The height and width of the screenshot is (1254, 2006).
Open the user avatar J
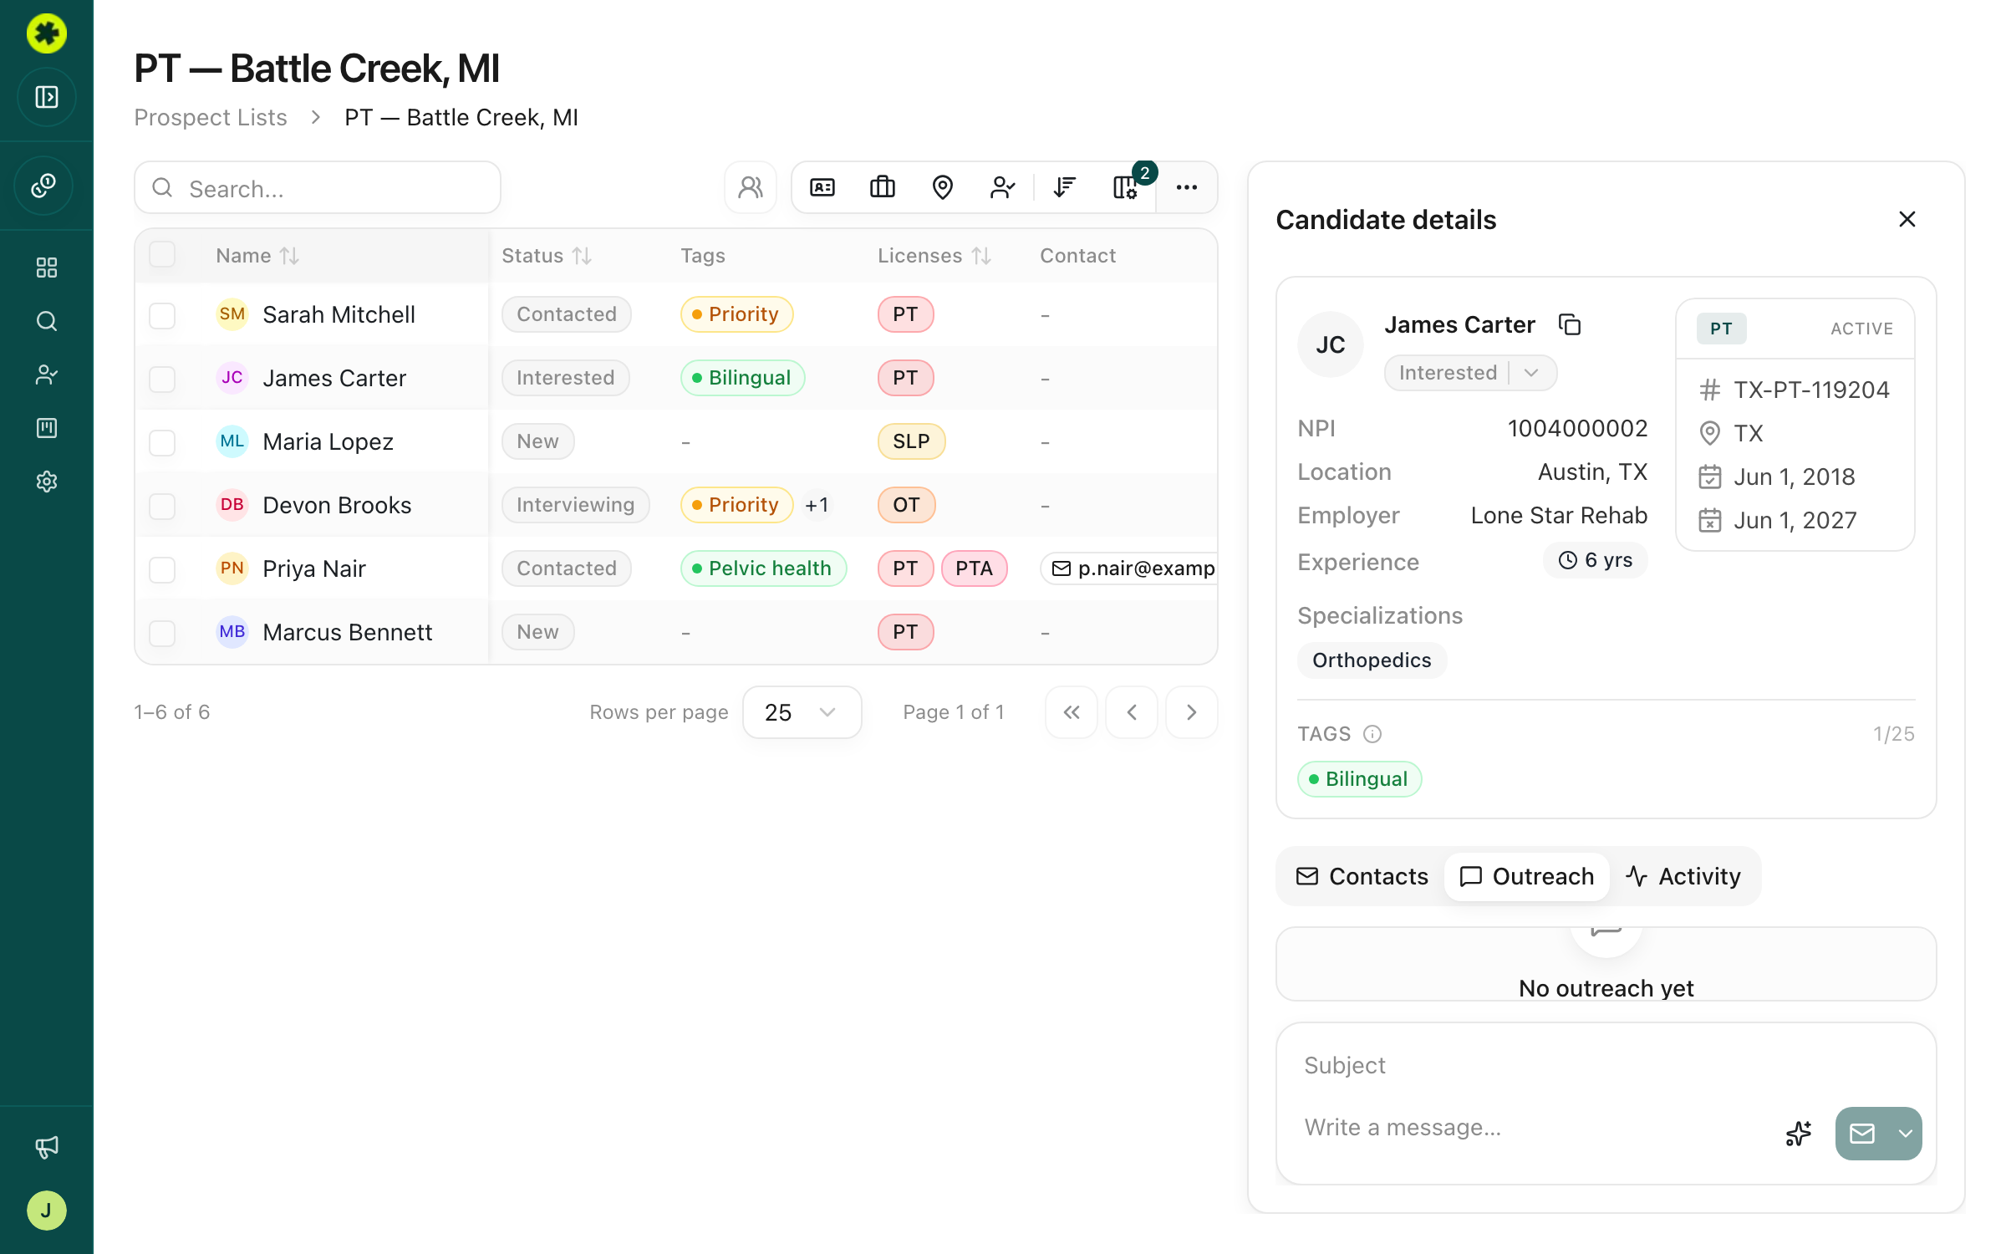[47, 1211]
